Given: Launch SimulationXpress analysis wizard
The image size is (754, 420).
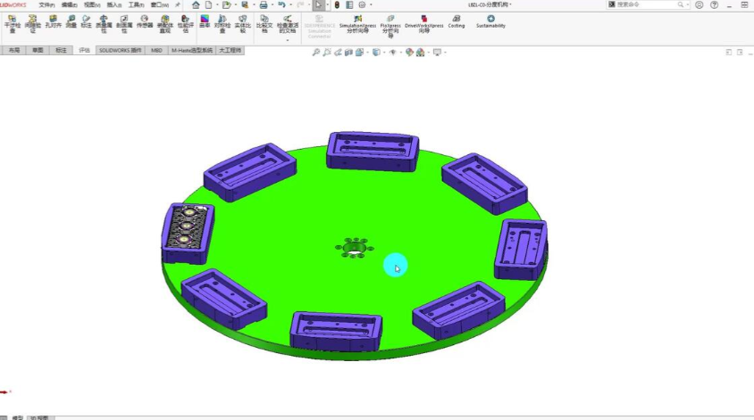Looking at the screenshot, I should [x=357, y=23].
